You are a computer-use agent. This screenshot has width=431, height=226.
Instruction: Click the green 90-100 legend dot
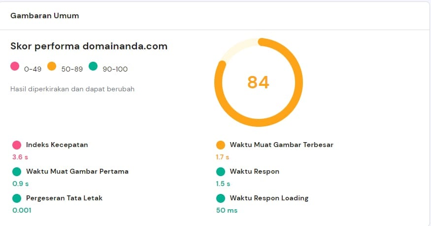(x=93, y=66)
